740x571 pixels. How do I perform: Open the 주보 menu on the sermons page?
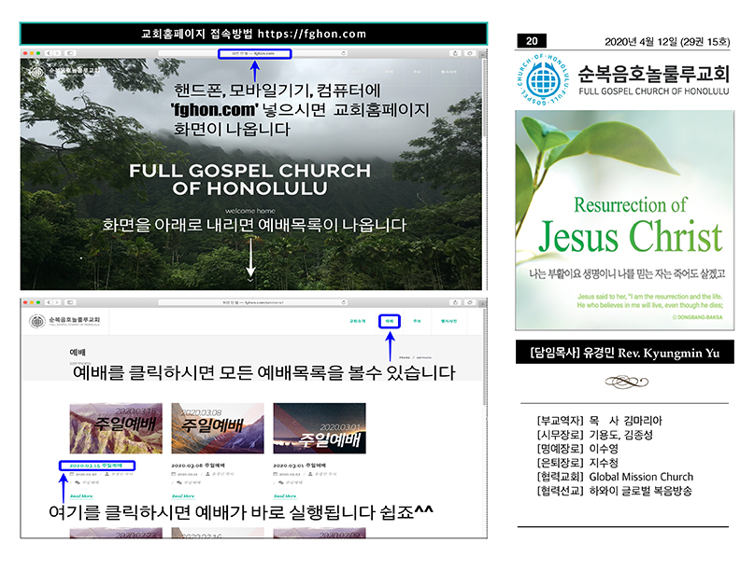click(417, 321)
